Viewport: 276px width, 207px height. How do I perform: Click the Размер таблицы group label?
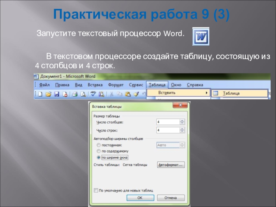point(107,116)
